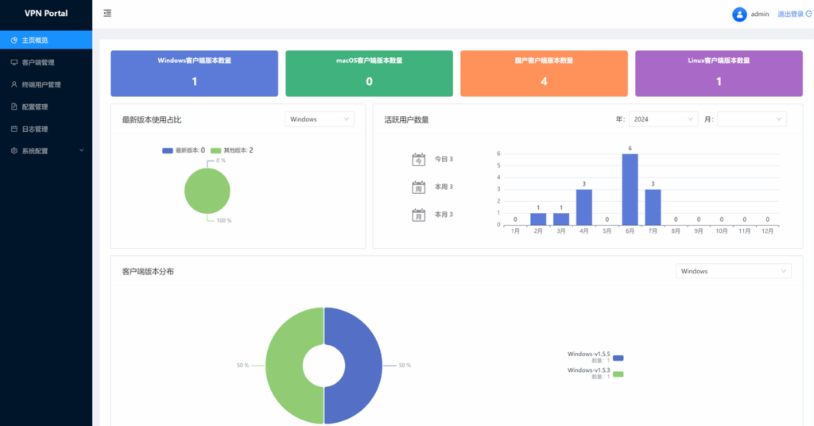Open the year 2024 dropdown
The height and width of the screenshot is (426, 814).
[x=663, y=119]
